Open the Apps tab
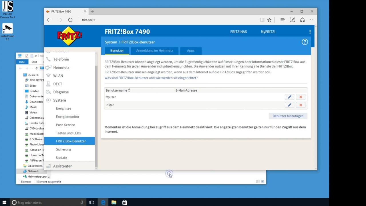 pos(191,51)
